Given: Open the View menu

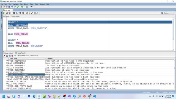Looking at the screenshot, I should (x=10, y=4).
